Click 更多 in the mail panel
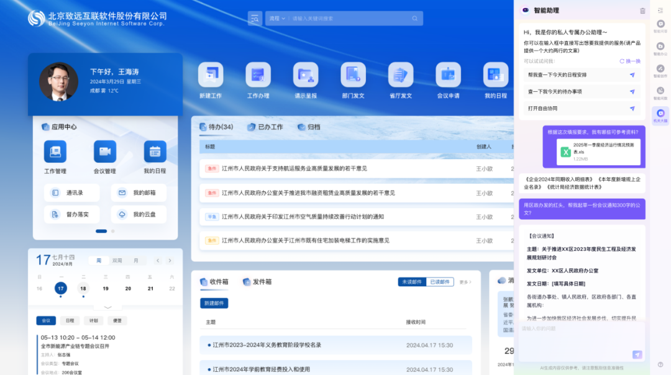 click(x=465, y=282)
